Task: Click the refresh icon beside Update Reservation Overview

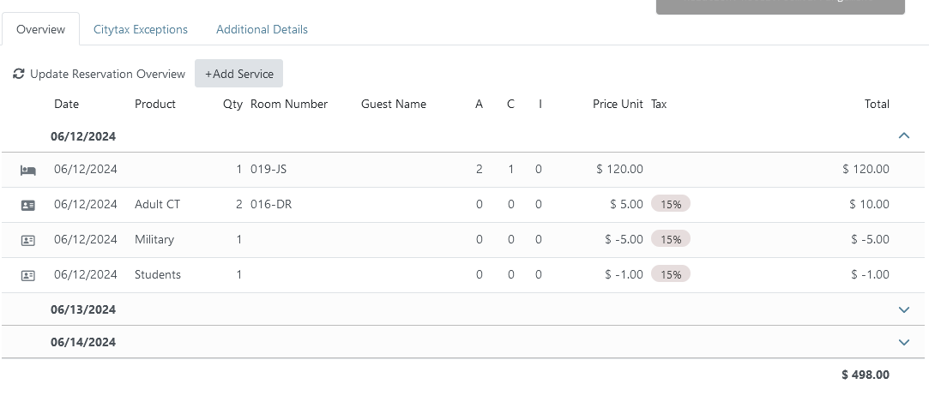Action: pos(19,75)
